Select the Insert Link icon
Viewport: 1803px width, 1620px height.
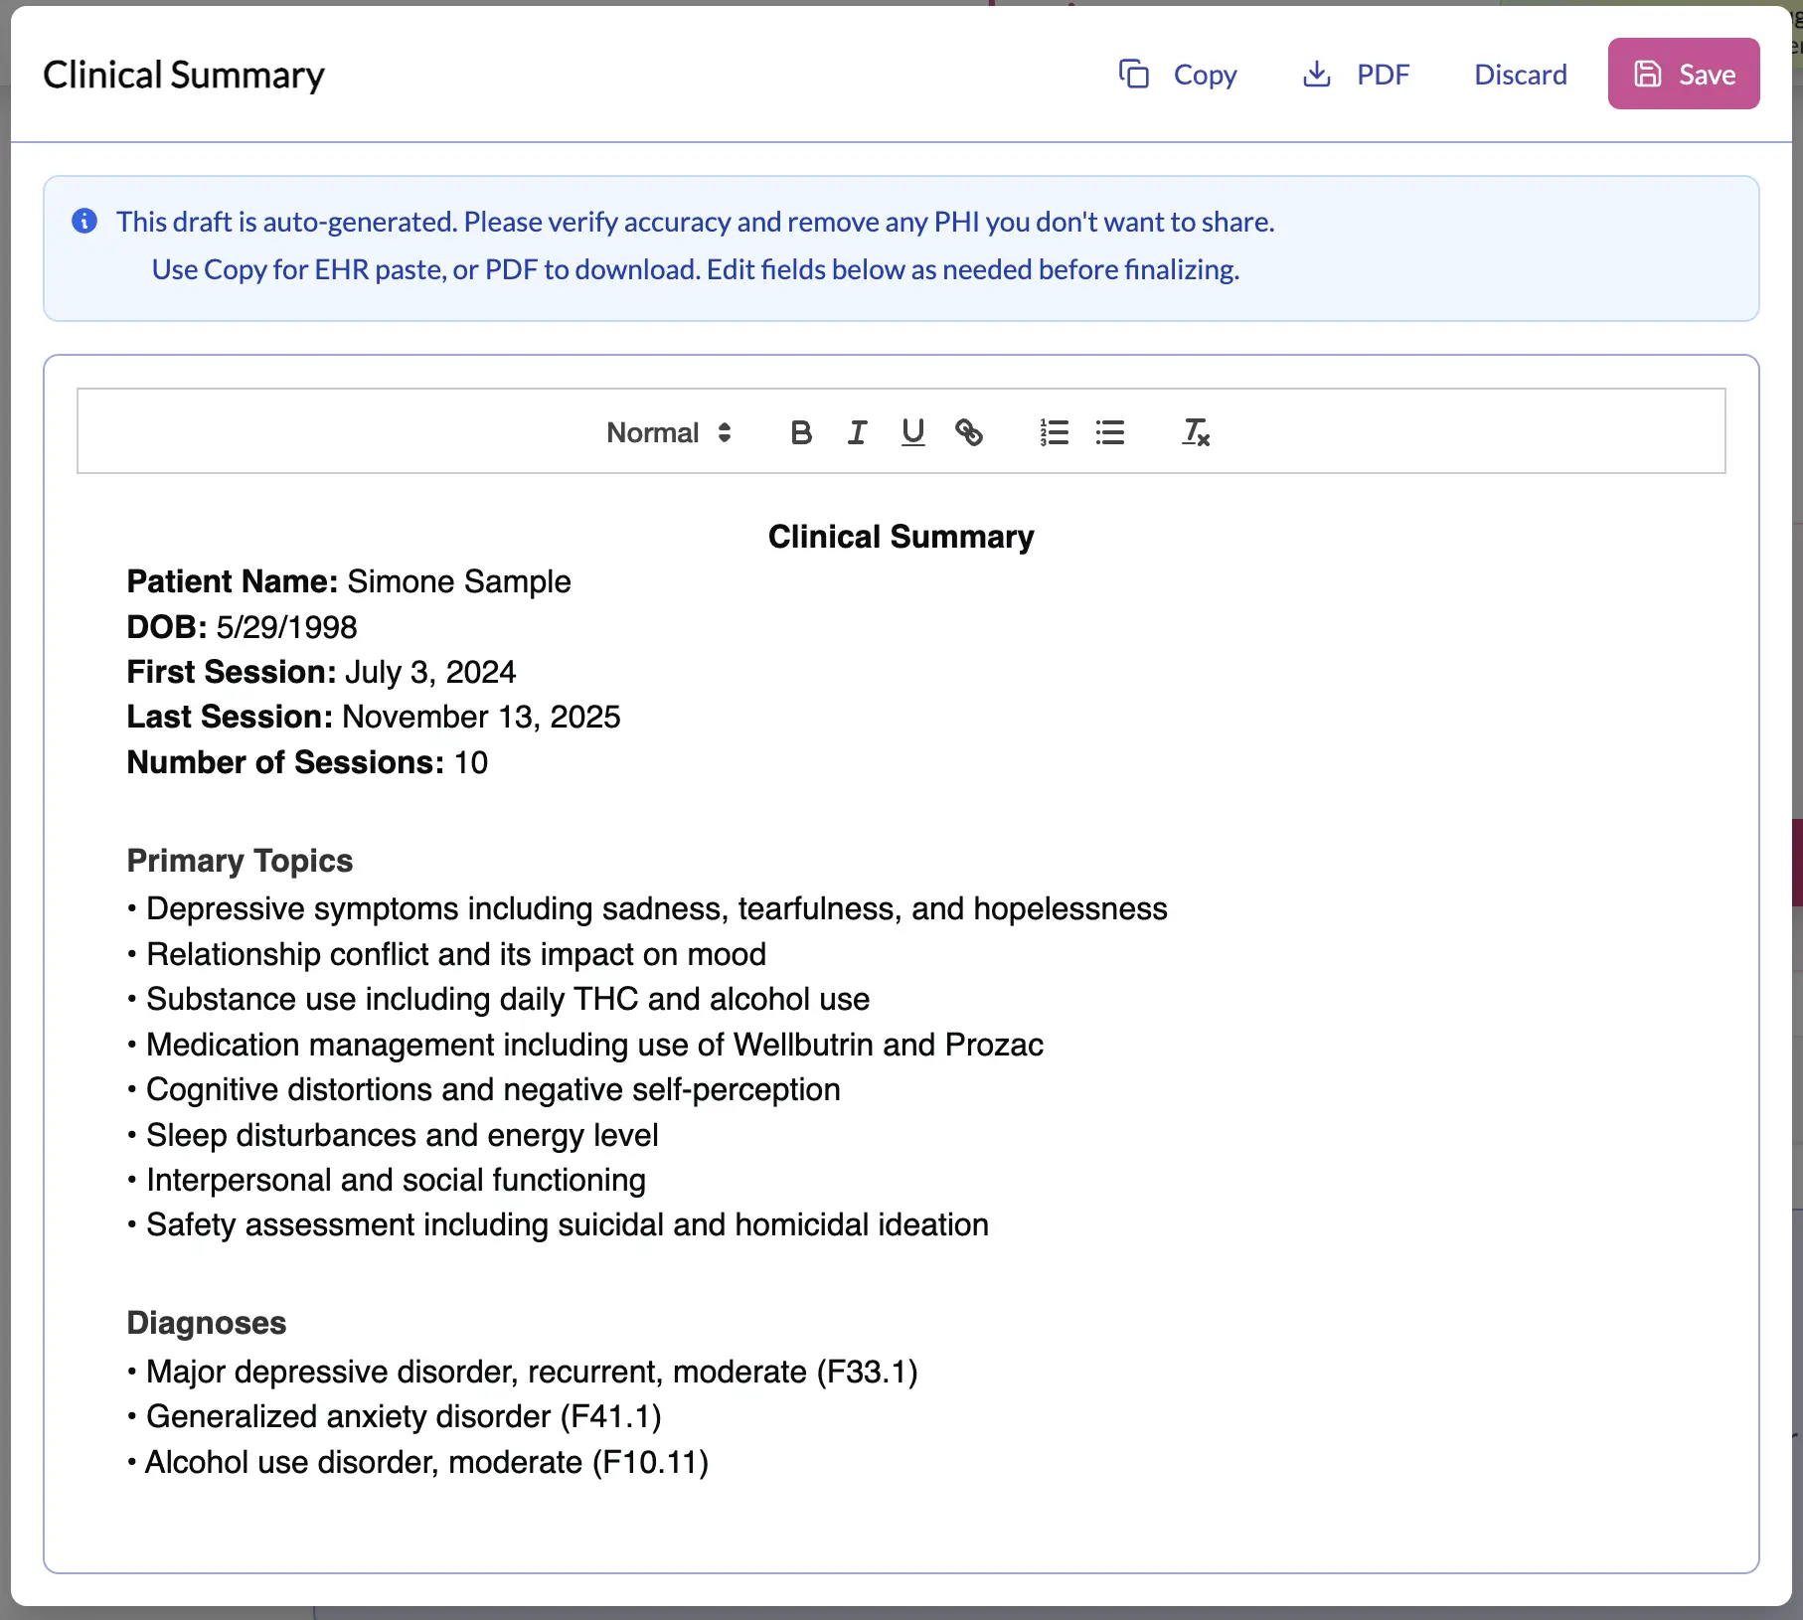click(x=970, y=432)
